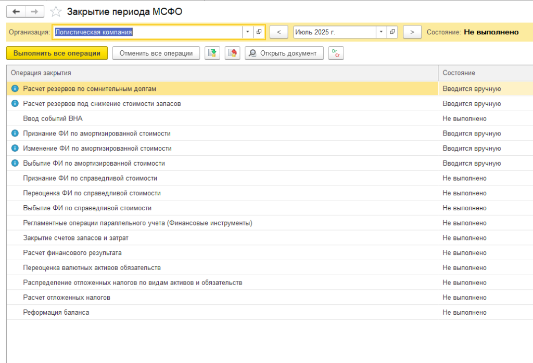This screenshot has height=363, width=533.
Task: Go to the previous period
Action: 279,32
